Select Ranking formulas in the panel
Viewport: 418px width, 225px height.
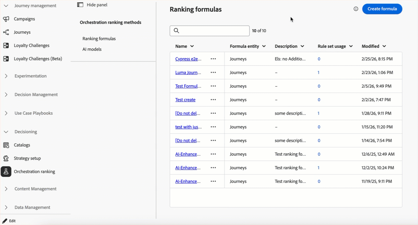[x=99, y=38]
